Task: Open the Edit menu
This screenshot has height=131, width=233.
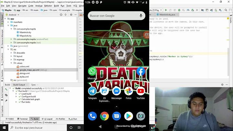Action: 8,6
